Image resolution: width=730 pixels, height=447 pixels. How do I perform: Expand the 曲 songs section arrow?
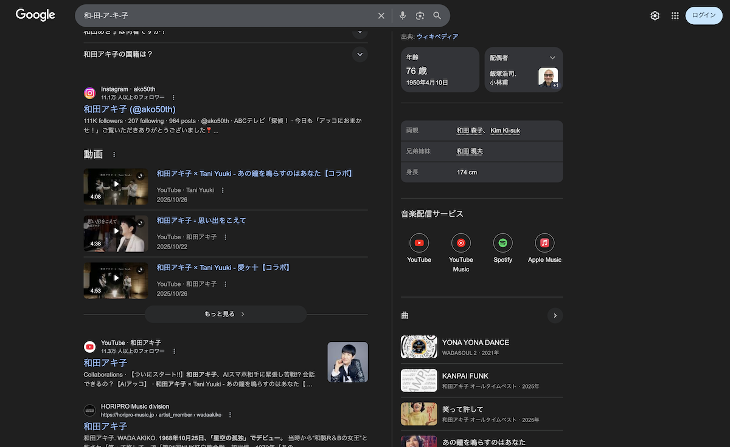point(555,315)
